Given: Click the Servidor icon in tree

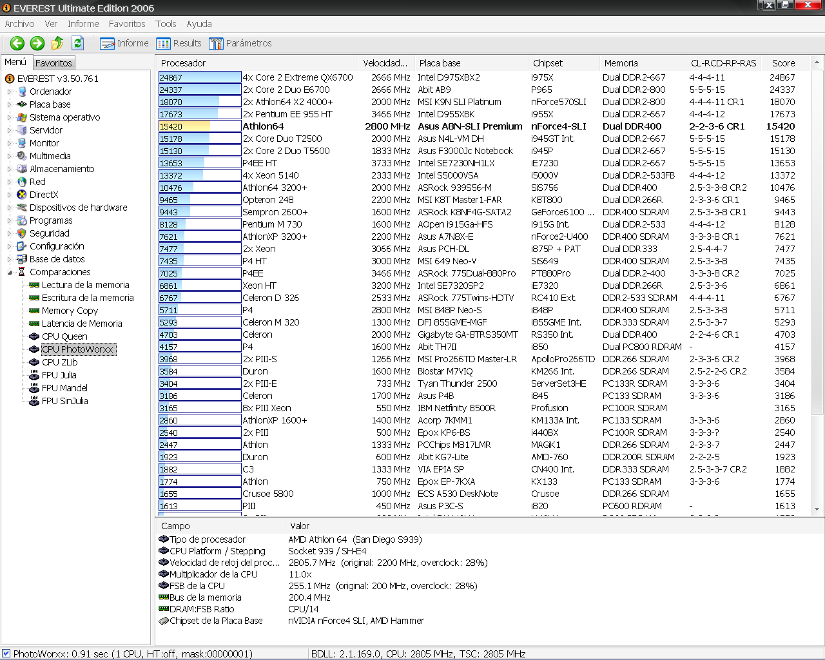Looking at the screenshot, I should (22, 130).
